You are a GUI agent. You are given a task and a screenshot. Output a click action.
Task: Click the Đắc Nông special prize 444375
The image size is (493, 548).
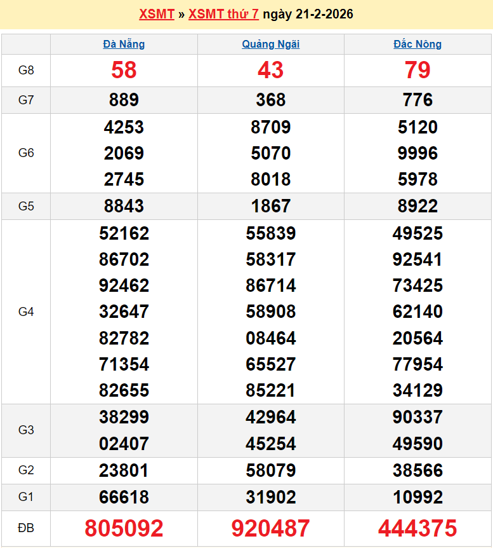[417, 528]
